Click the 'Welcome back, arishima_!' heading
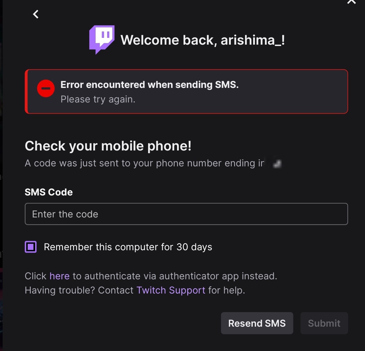Viewport: 365px width, 351px height. pos(202,40)
